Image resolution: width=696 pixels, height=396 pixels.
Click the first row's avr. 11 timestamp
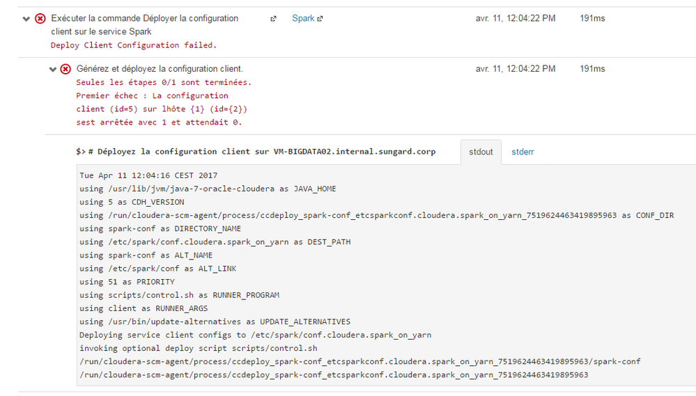pos(515,19)
